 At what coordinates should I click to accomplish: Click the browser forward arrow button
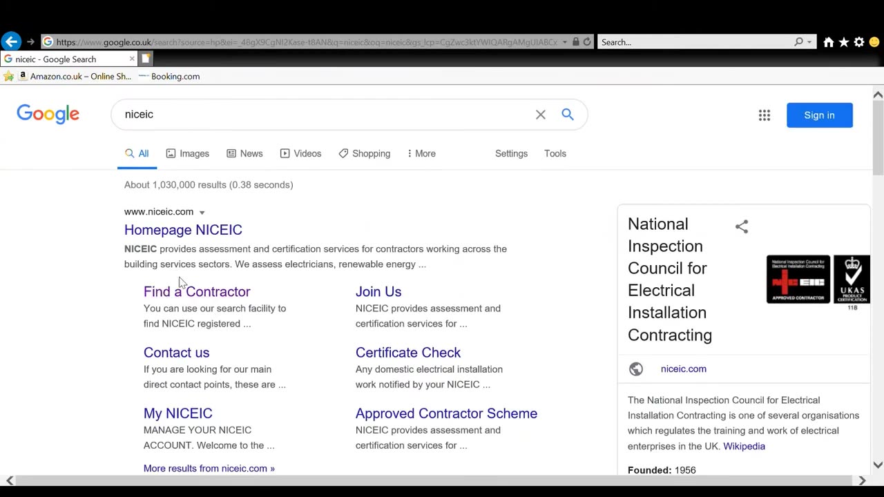[x=30, y=42]
